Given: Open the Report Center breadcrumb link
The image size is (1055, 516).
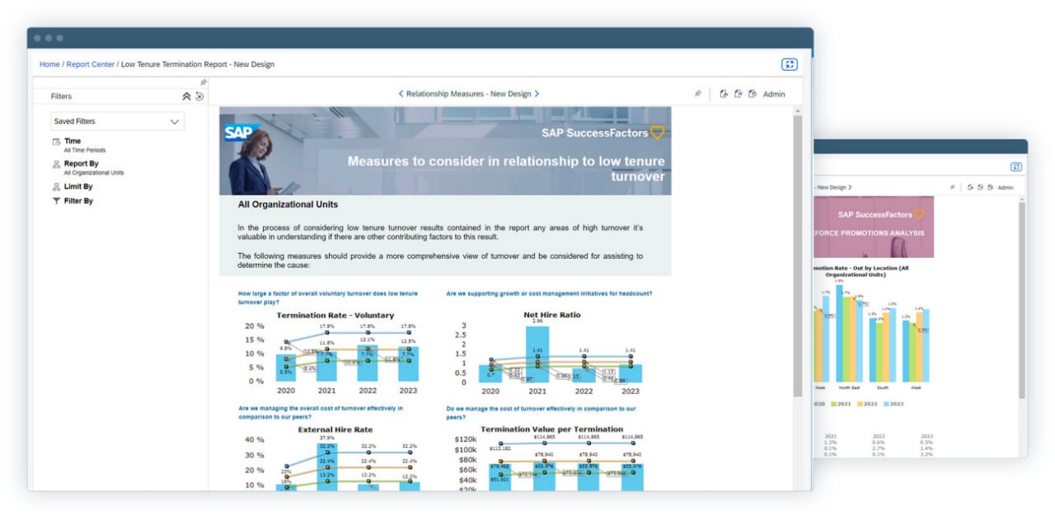Looking at the screenshot, I should tap(91, 64).
